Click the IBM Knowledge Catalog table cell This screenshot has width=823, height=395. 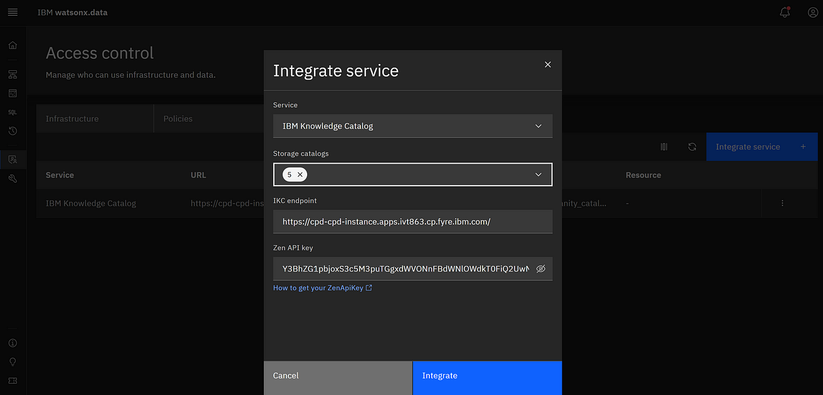[x=91, y=203]
